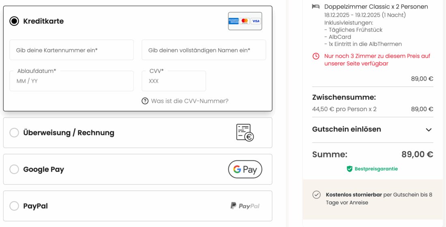Expand the Gutschein einlösen chevron
446x227 pixels.
(429, 130)
